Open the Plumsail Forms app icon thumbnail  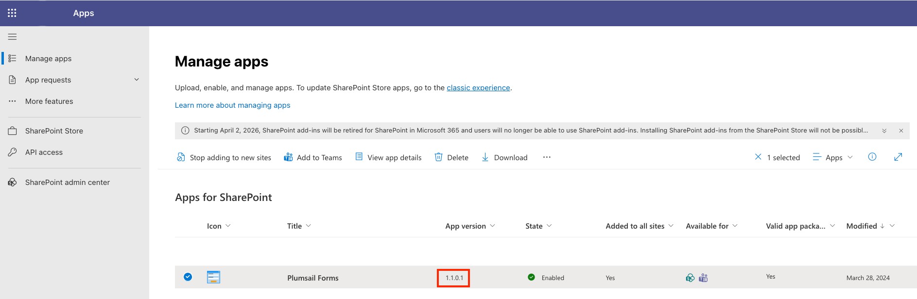213,277
